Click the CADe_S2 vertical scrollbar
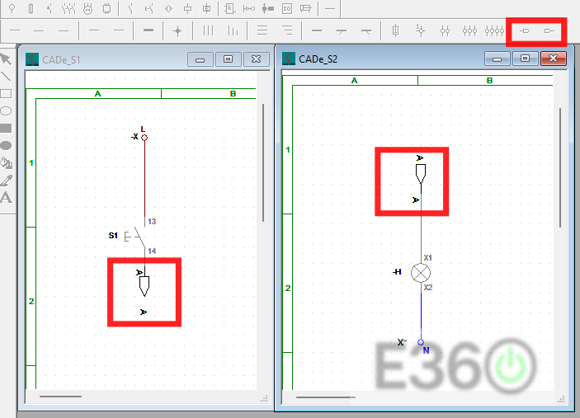 (x=560, y=167)
